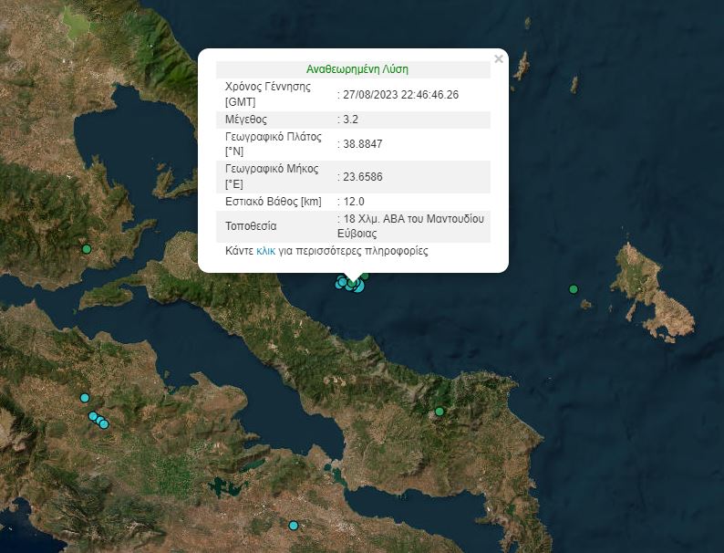Select the green marker on western mainland
Screen dimensions: 724x553
click(87, 249)
